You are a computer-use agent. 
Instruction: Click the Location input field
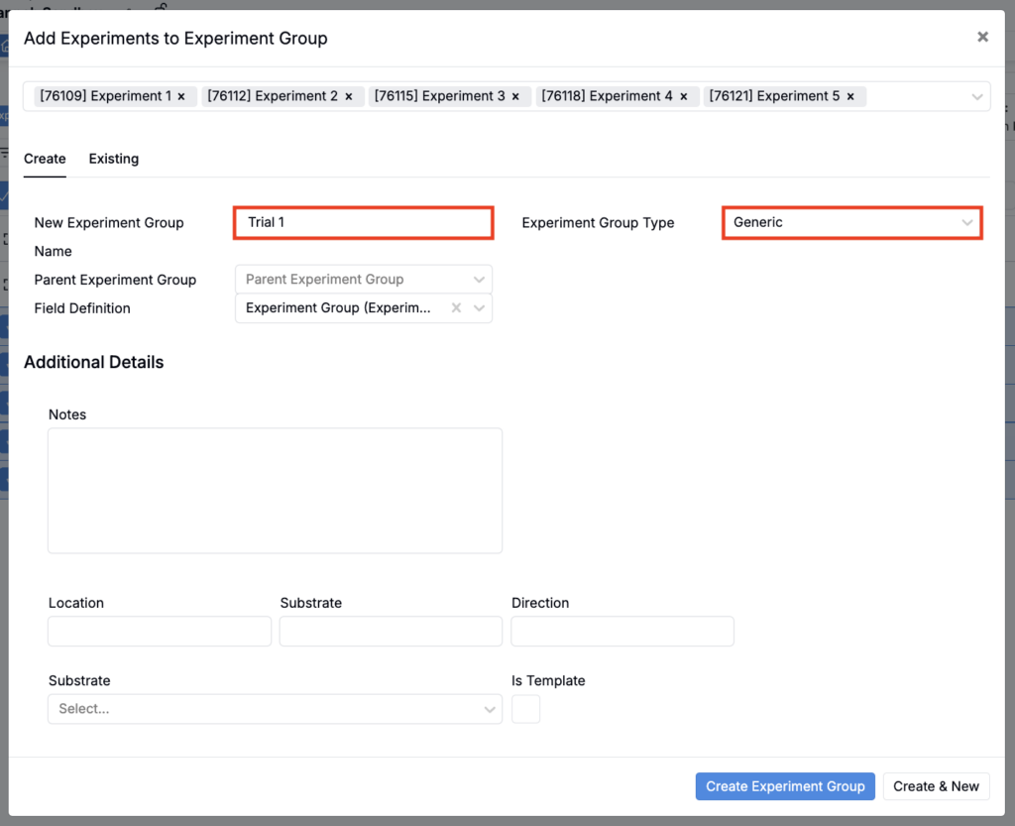point(160,632)
